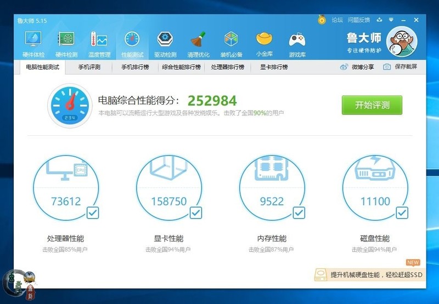
Task: Switch to 处理器排行榜 tab
Action: click(x=228, y=67)
